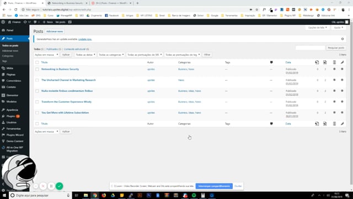Screen dimensions: 353x199
Task: Pause the Loom recording
Action: coord(51,186)
